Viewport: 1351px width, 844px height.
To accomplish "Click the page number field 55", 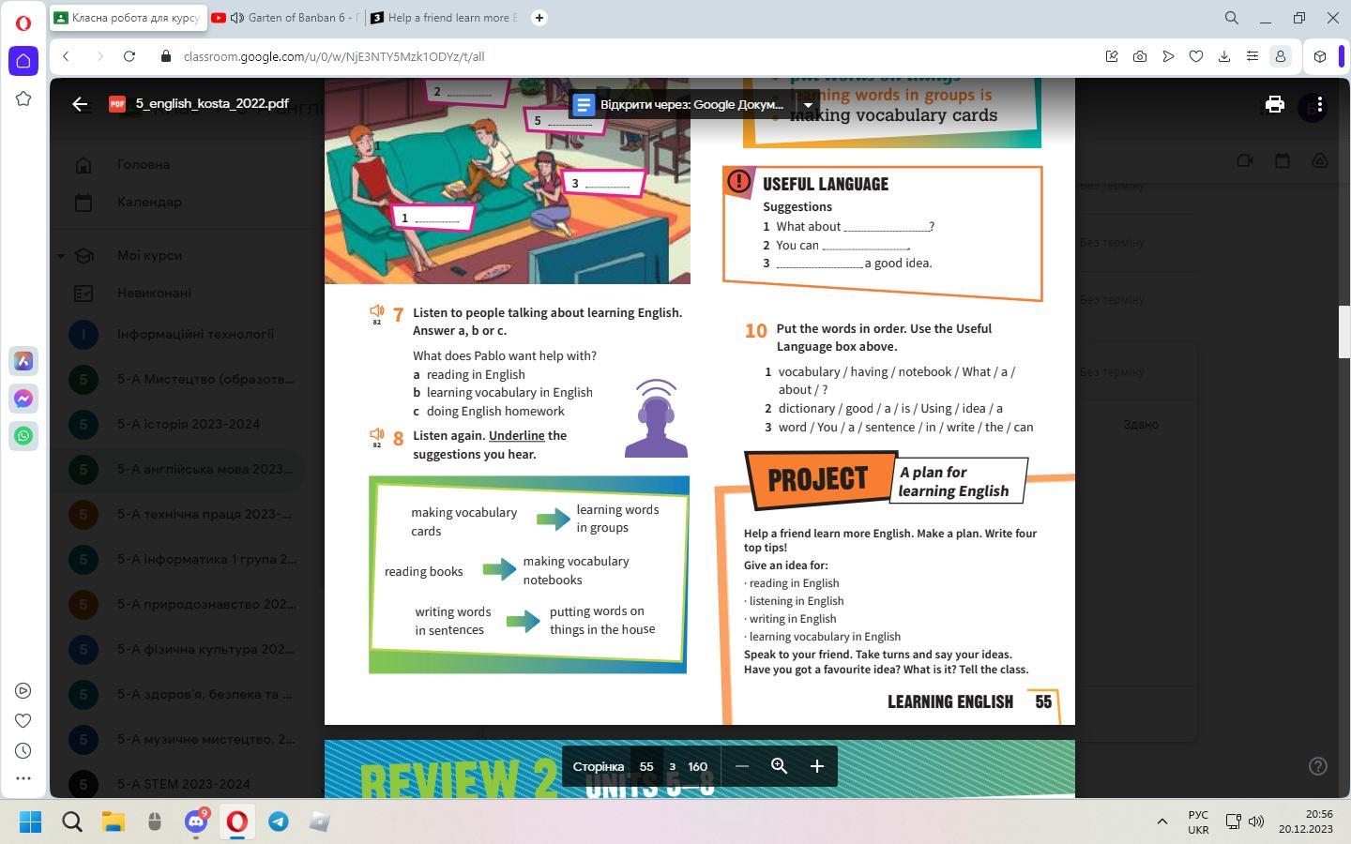I will click(x=645, y=766).
